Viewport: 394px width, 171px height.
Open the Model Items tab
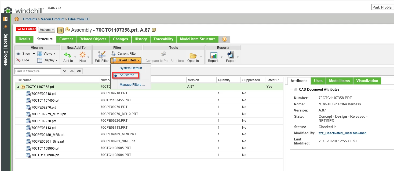pos(340,81)
